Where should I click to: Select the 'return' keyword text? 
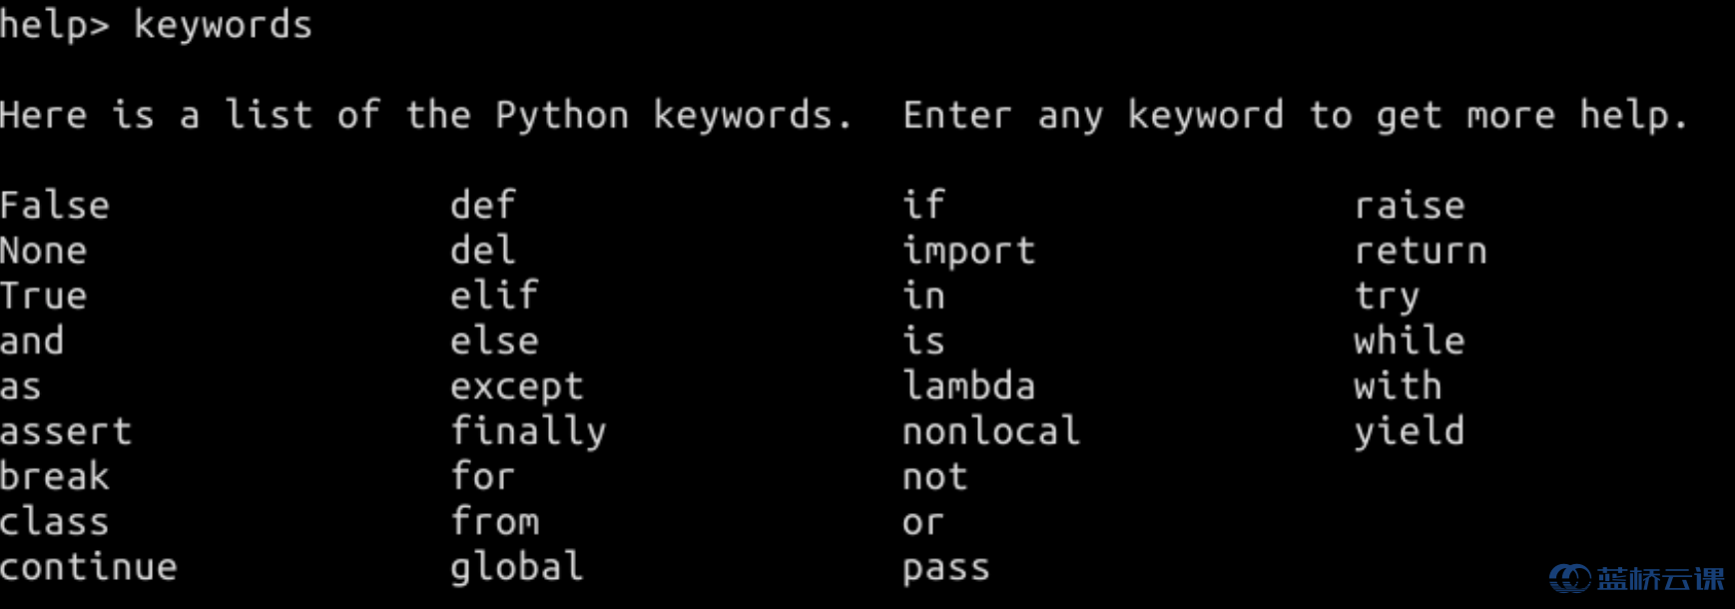coord(1421,251)
